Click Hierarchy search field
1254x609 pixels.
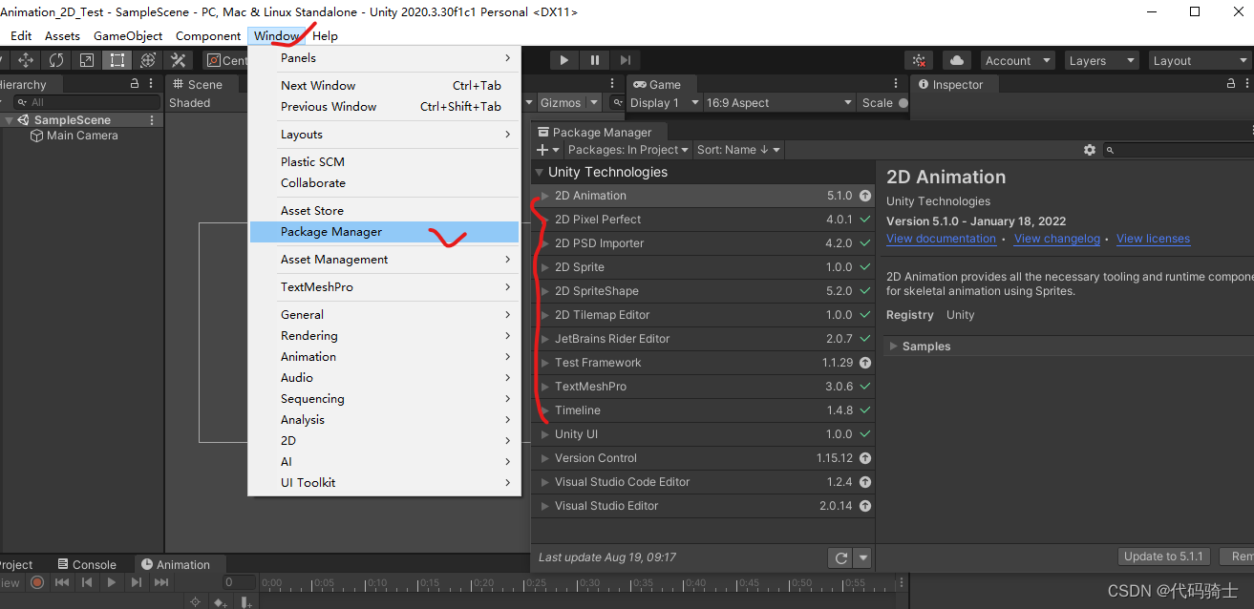tap(87, 102)
